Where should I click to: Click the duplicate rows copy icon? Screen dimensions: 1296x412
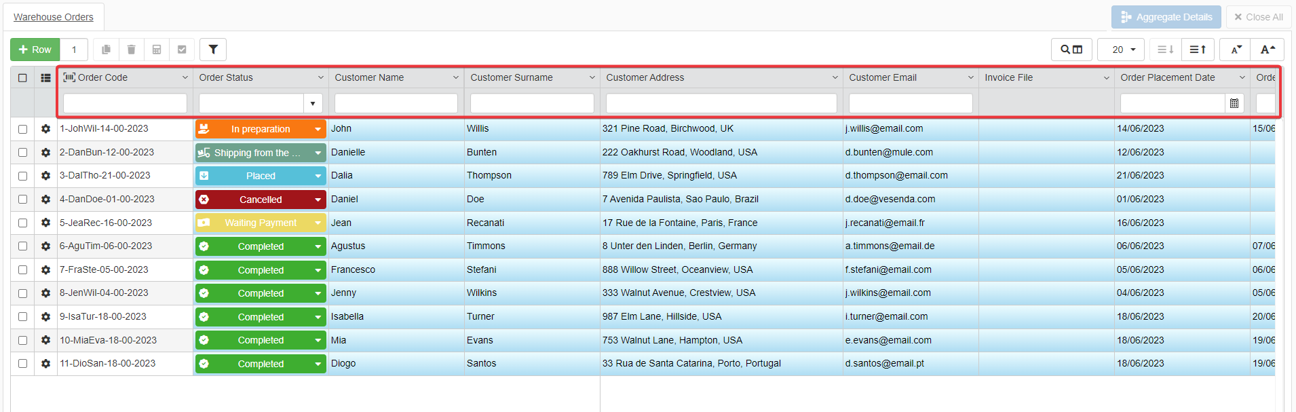coord(106,50)
